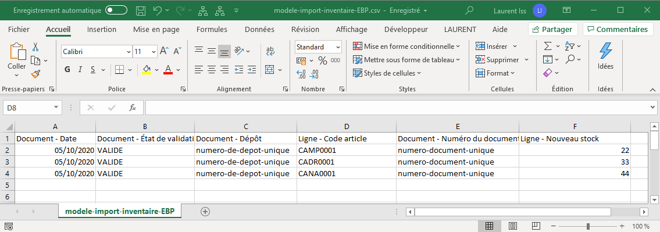Screen dimensions: 660x232
Task: Click the text orientation icon
Action: (x=239, y=51)
